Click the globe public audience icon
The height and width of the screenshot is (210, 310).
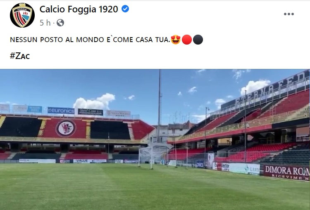(60, 23)
